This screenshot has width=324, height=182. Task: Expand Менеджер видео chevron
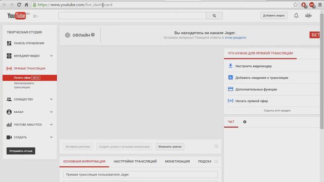tap(51, 56)
